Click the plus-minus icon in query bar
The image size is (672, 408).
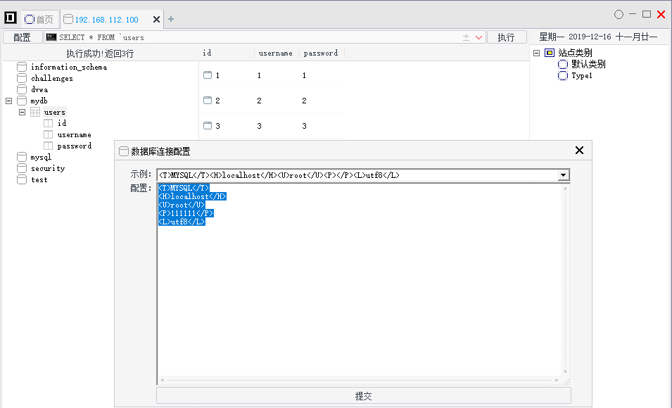tap(467, 37)
